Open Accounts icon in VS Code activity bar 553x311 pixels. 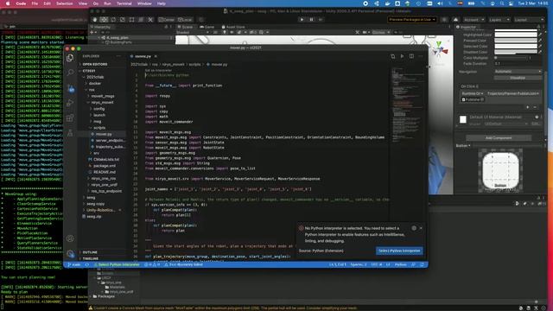[x=70, y=238]
